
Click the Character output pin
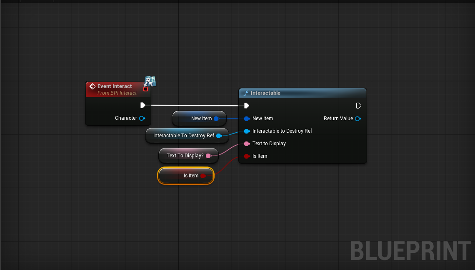click(142, 118)
